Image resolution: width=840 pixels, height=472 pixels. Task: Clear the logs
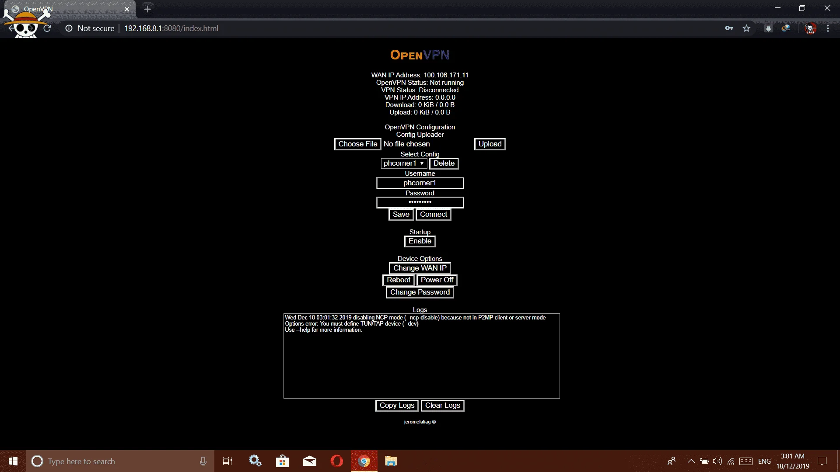(442, 406)
